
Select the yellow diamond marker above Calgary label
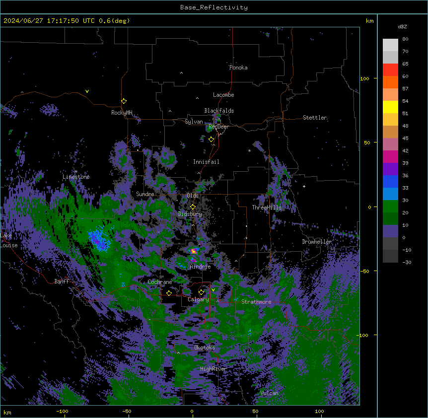click(201, 292)
